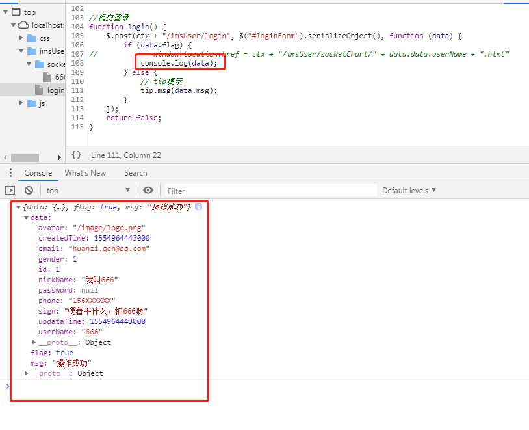This screenshot has width=529, height=430.
Task: Expand the css folder arrow
Action: [x=21, y=38]
